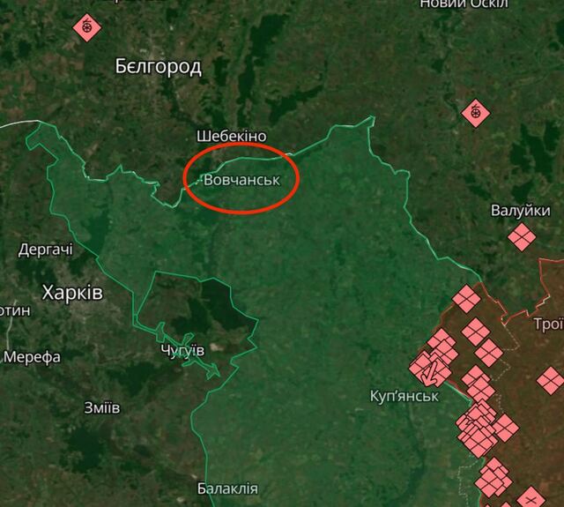Click the artillery unit marker northwest of Бєлгород
Image resolution: width=564 pixels, height=507 pixels.
[x=86, y=27]
